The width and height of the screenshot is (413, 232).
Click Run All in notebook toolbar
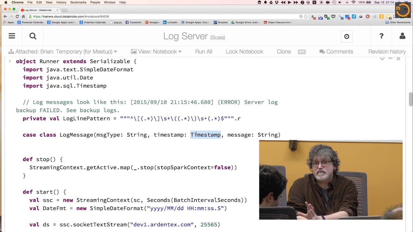(204, 52)
